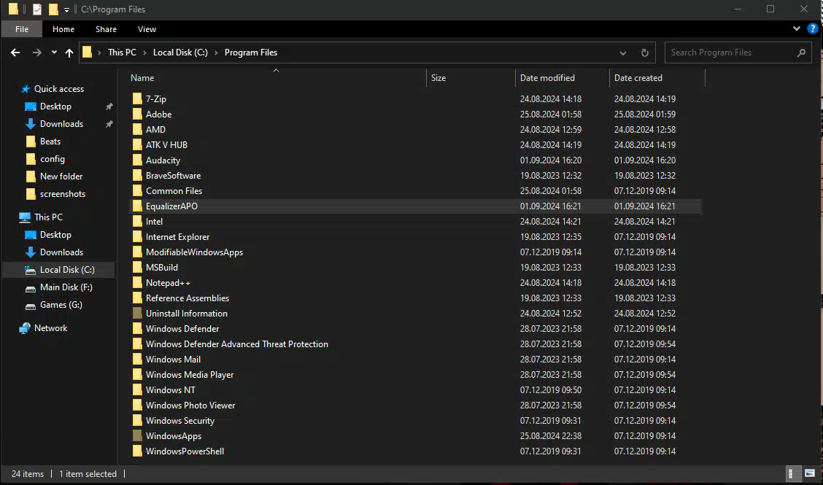The height and width of the screenshot is (485, 823).
Task: Click the Local Disk (C:) drive icon
Action: coord(31,270)
